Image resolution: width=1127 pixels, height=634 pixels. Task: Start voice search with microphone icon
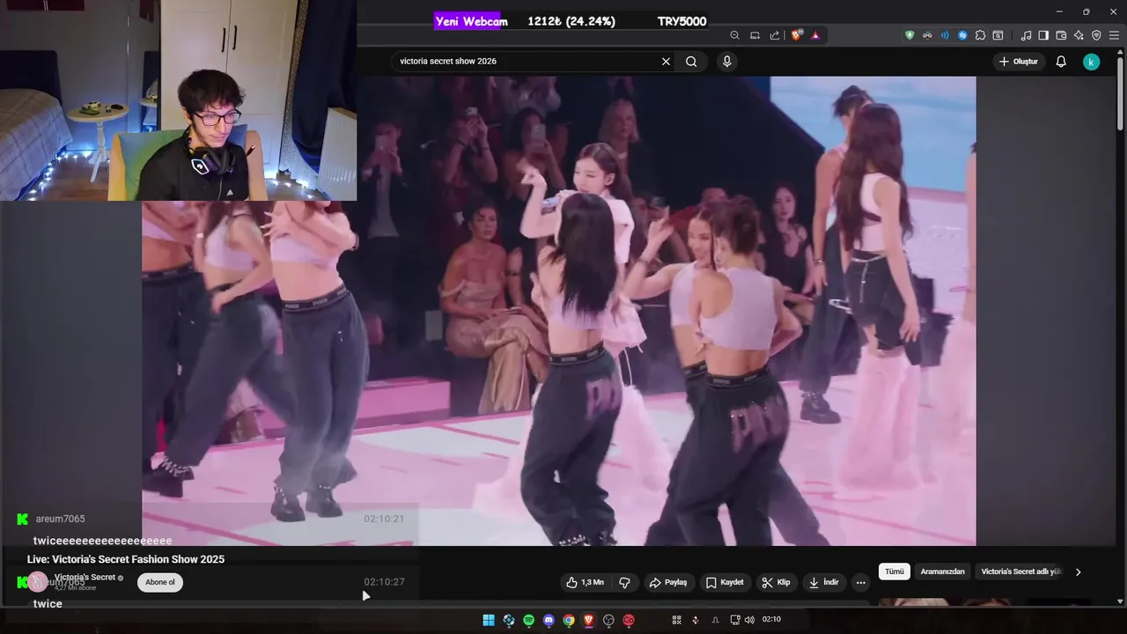coord(726,62)
